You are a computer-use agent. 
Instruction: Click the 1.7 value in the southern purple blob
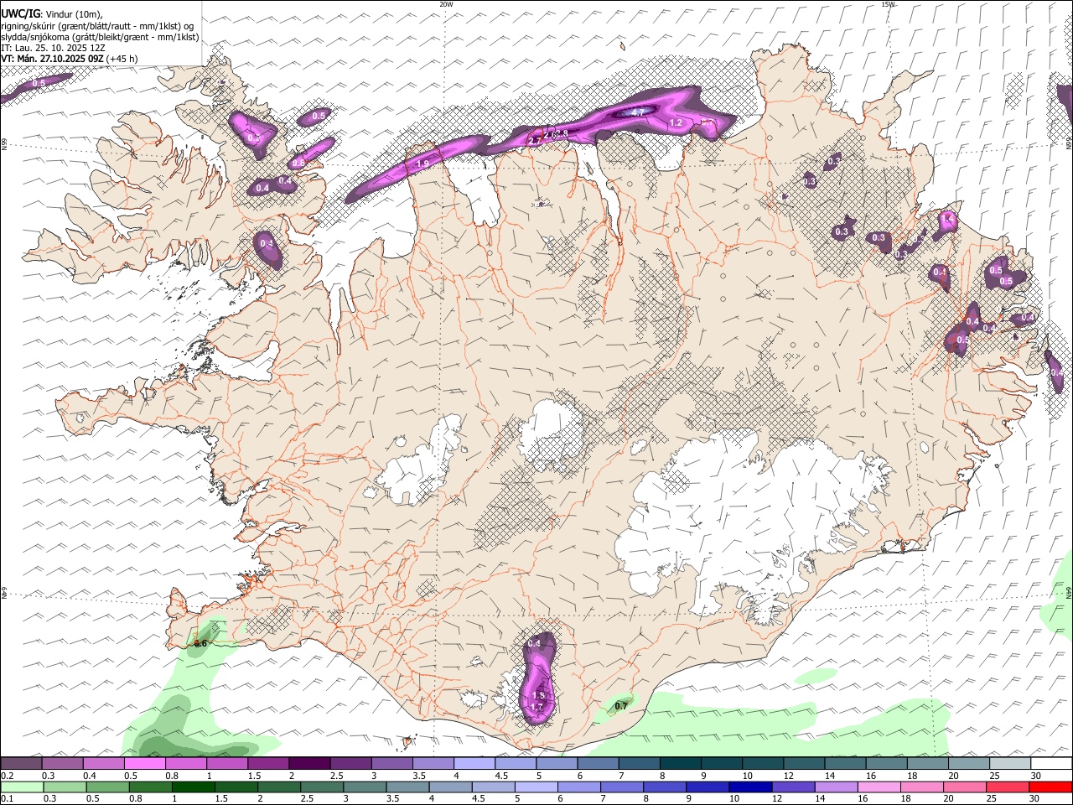(537, 707)
